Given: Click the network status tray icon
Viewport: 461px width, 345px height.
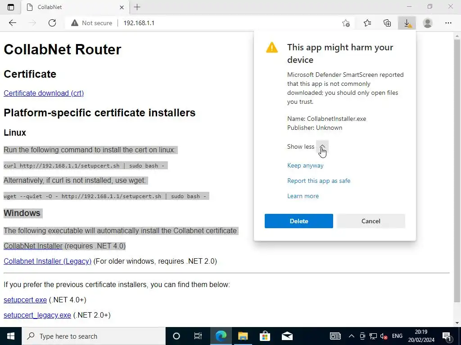Looking at the screenshot, I should click(x=373, y=336).
